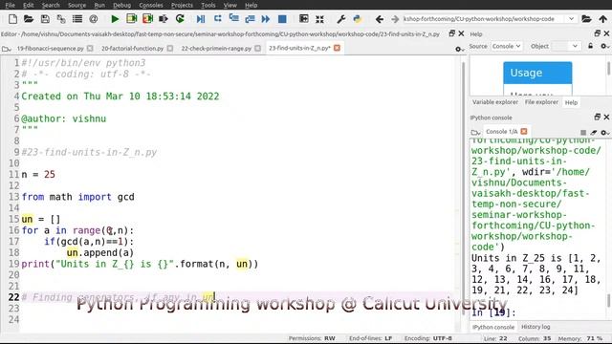Open the Consoles menu

tap(151, 5)
